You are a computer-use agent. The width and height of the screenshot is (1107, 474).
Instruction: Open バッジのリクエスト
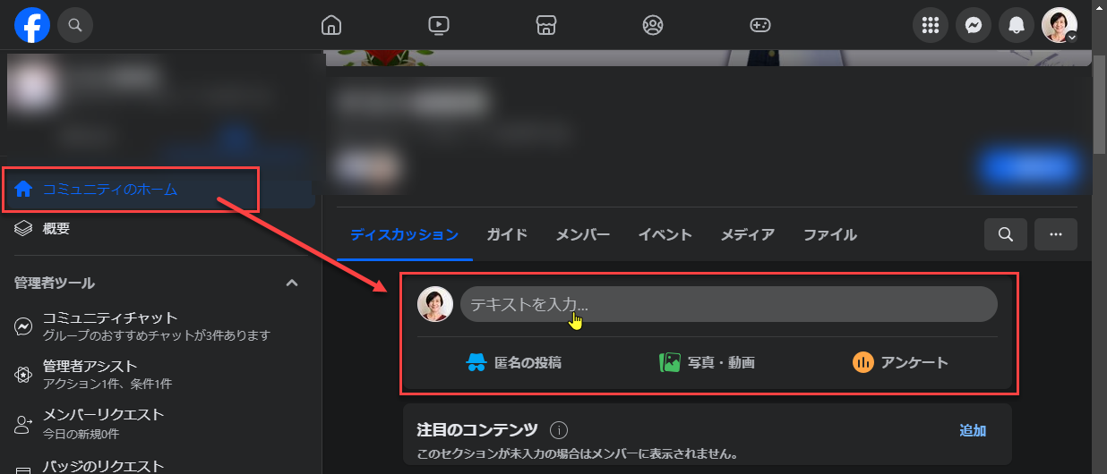[x=104, y=466]
